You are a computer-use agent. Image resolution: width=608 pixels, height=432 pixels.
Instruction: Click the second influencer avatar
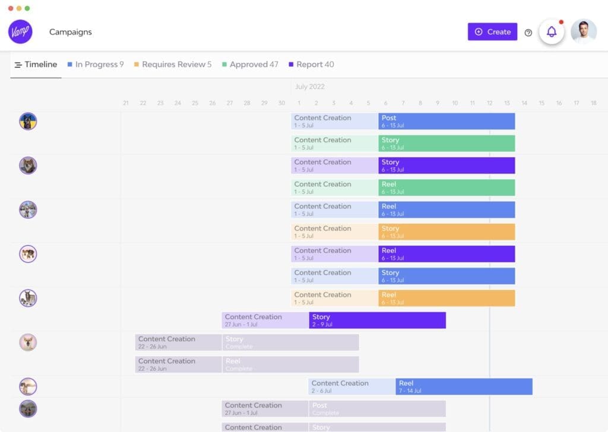tap(28, 166)
